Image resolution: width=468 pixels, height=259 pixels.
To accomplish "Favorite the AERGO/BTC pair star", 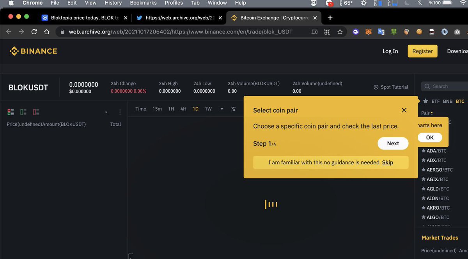I will (424, 169).
